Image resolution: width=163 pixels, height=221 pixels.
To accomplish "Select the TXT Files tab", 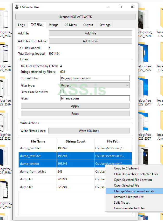I will pyautogui.click(x=37, y=25).
